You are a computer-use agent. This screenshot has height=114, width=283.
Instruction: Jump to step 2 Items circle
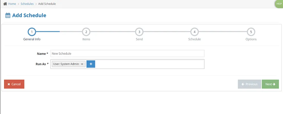(x=86, y=32)
